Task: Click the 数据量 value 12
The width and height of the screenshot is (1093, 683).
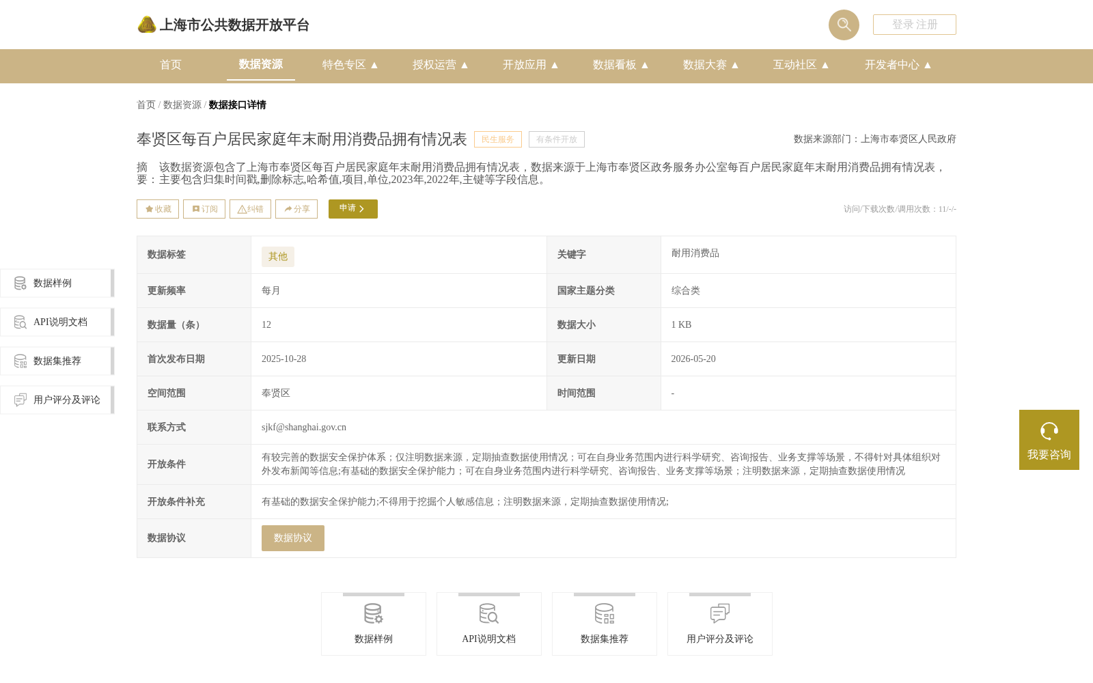Action: pos(266,325)
